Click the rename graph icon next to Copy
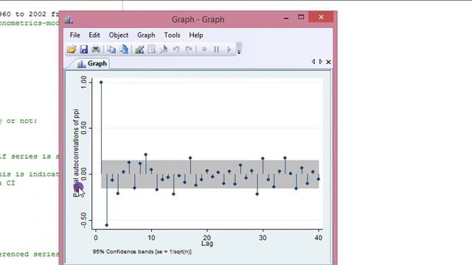472x265 pixels. (x=124, y=49)
